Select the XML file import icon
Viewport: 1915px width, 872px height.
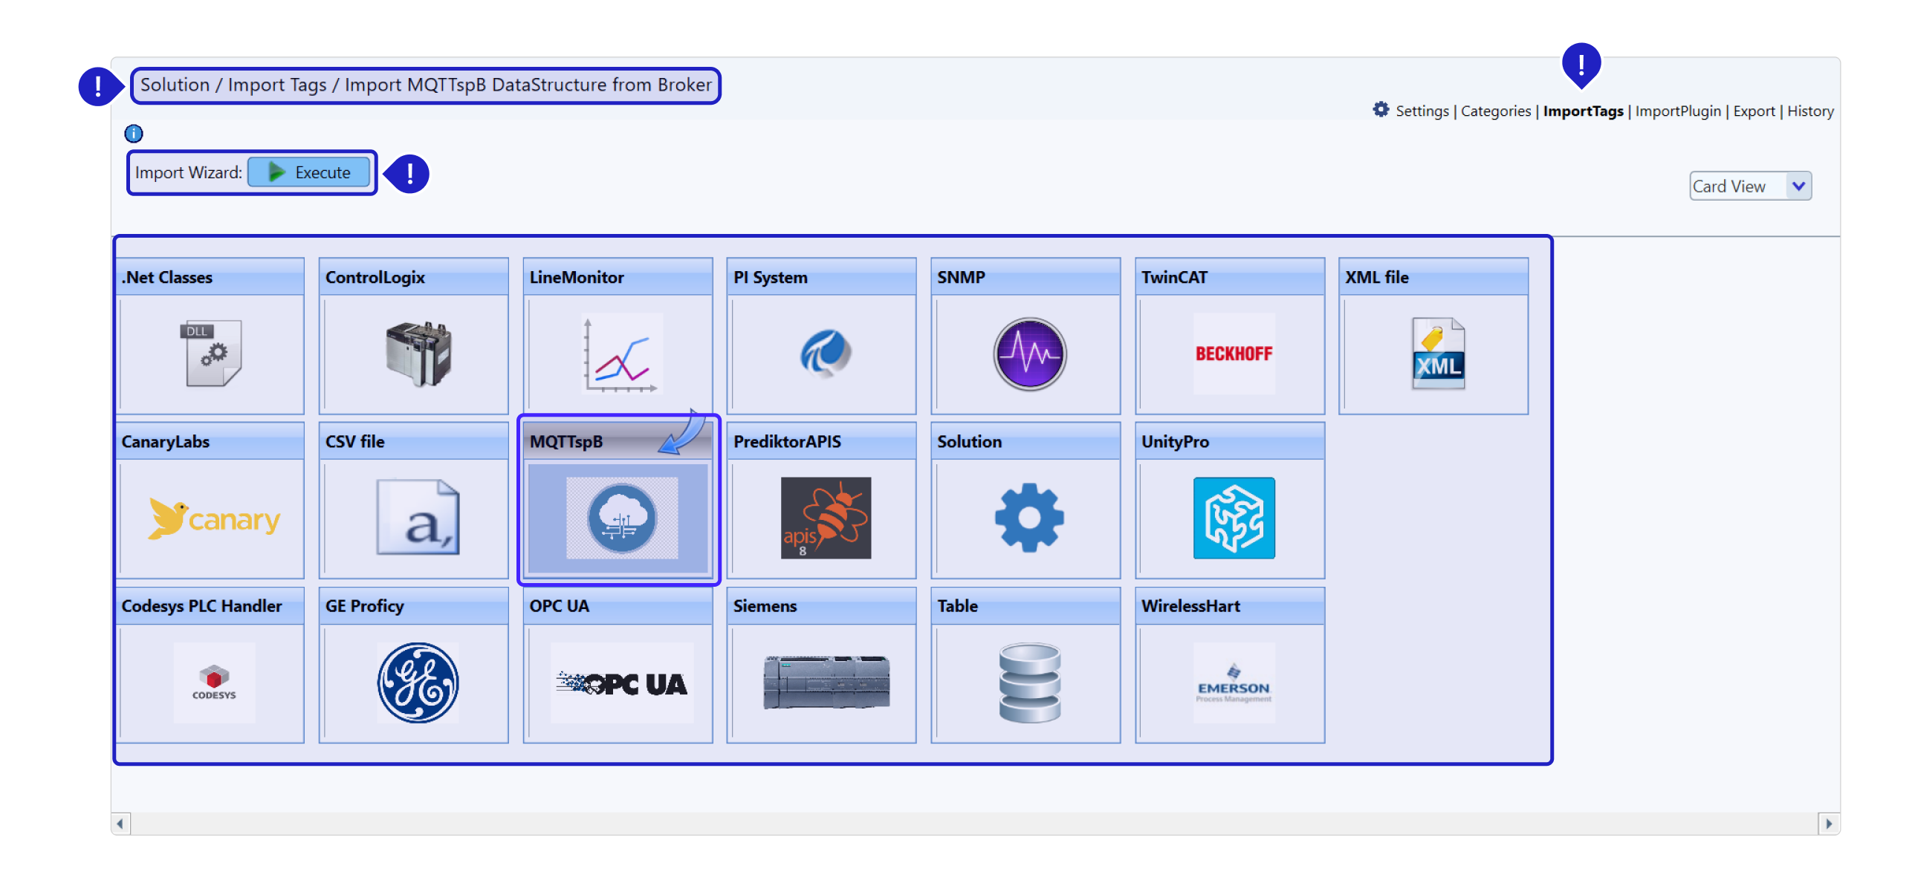(1437, 354)
